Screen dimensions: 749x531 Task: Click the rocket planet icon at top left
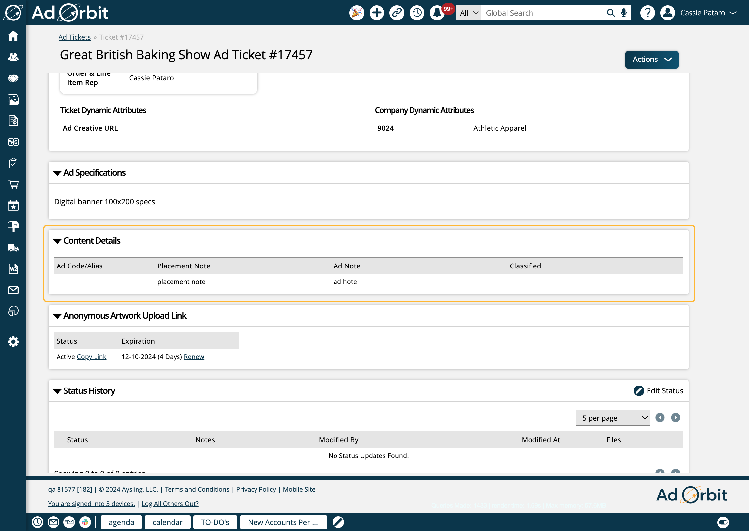13,13
